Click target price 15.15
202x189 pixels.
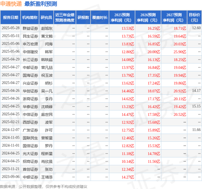click(x=196, y=106)
